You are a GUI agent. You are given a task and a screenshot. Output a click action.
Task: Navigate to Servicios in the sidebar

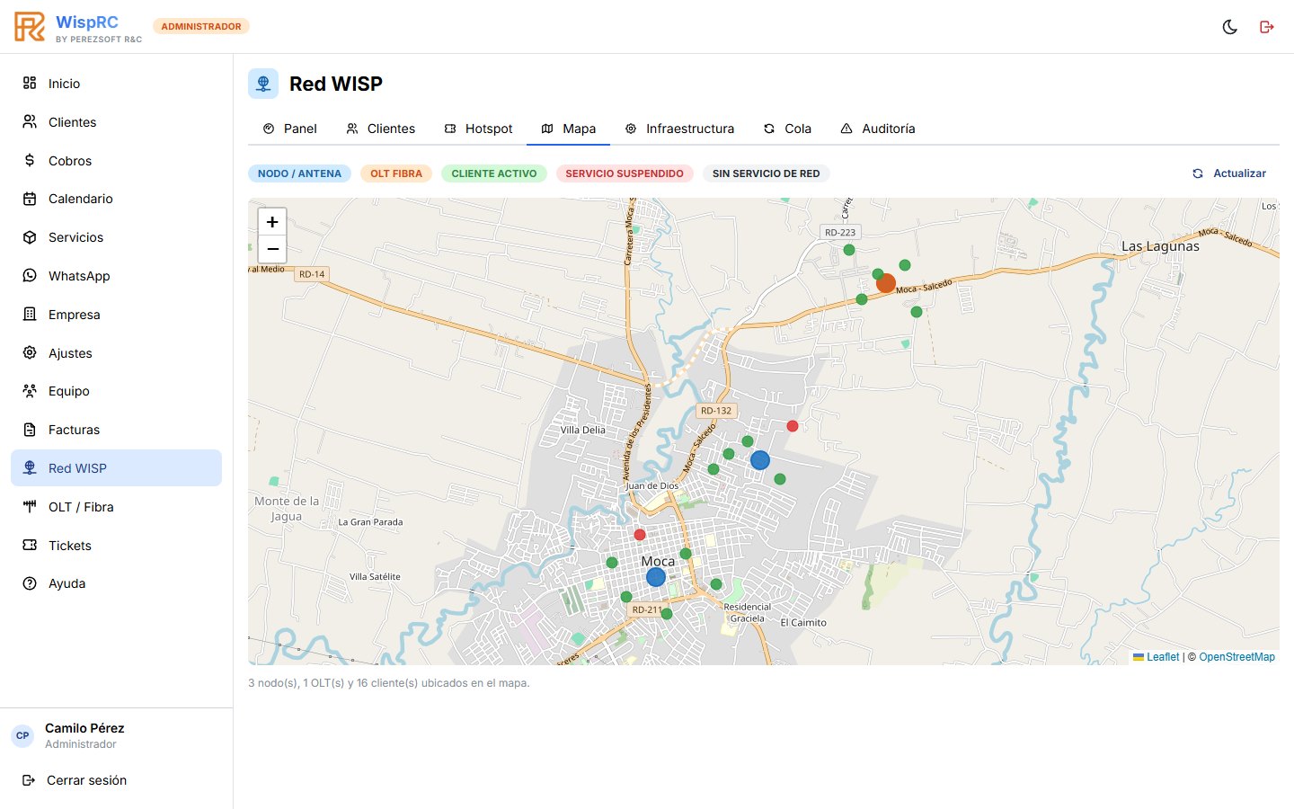coord(116,237)
